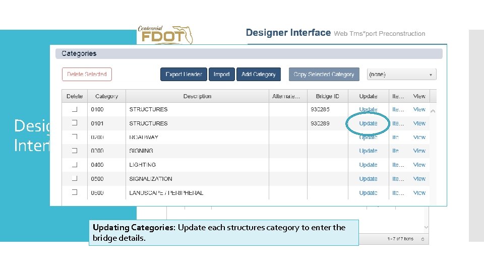Click the refresh icon beside item count

click(422, 239)
